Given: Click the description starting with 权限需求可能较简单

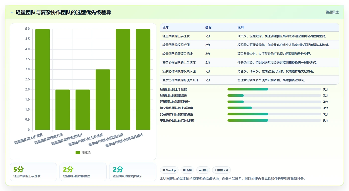Looking at the screenshot, I should pyautogui.click(x=283, y=45).
